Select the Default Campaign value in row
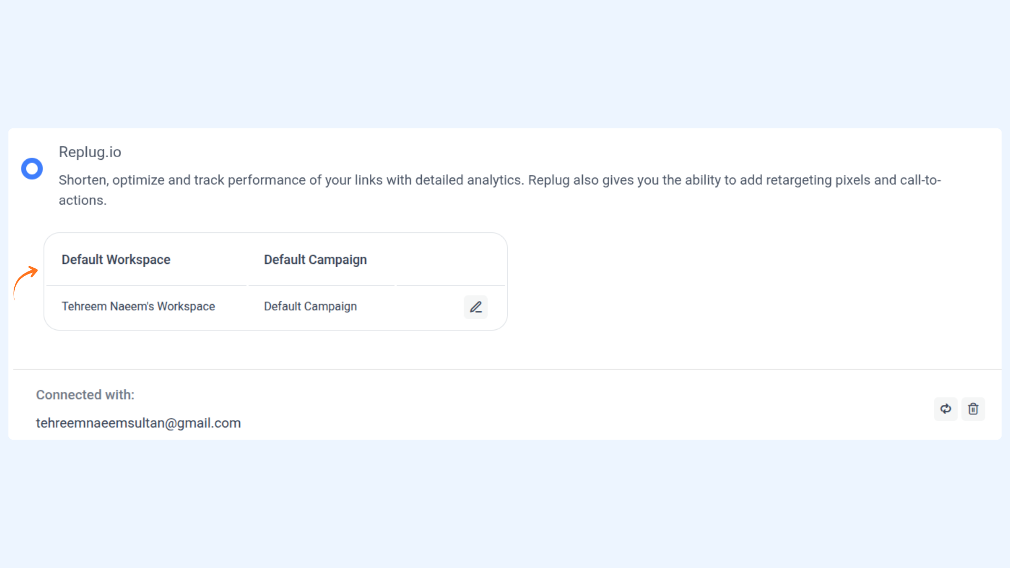The image size is (1010, 568). [x=310, y=307]
